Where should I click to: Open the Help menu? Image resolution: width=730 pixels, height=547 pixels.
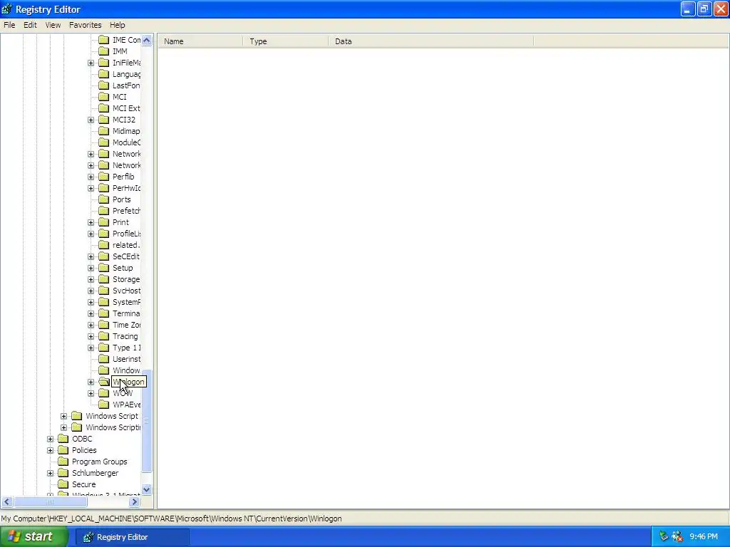(x=118, y=25)
